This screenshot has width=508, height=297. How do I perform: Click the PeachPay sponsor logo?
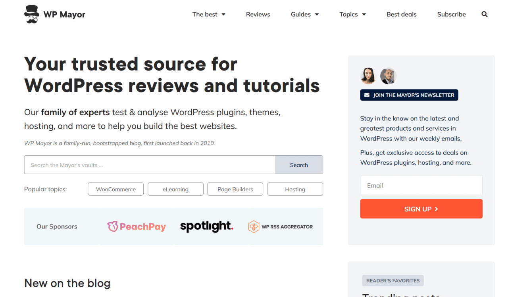click(137, 227)
